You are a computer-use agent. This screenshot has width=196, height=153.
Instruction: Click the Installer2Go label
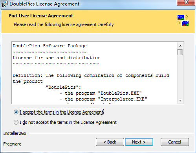pyautogui.click(x=15, y=133)
